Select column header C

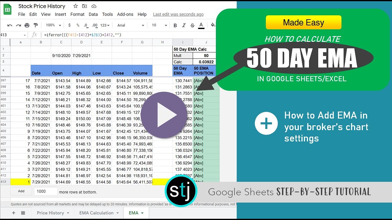[x=61, y=42]
